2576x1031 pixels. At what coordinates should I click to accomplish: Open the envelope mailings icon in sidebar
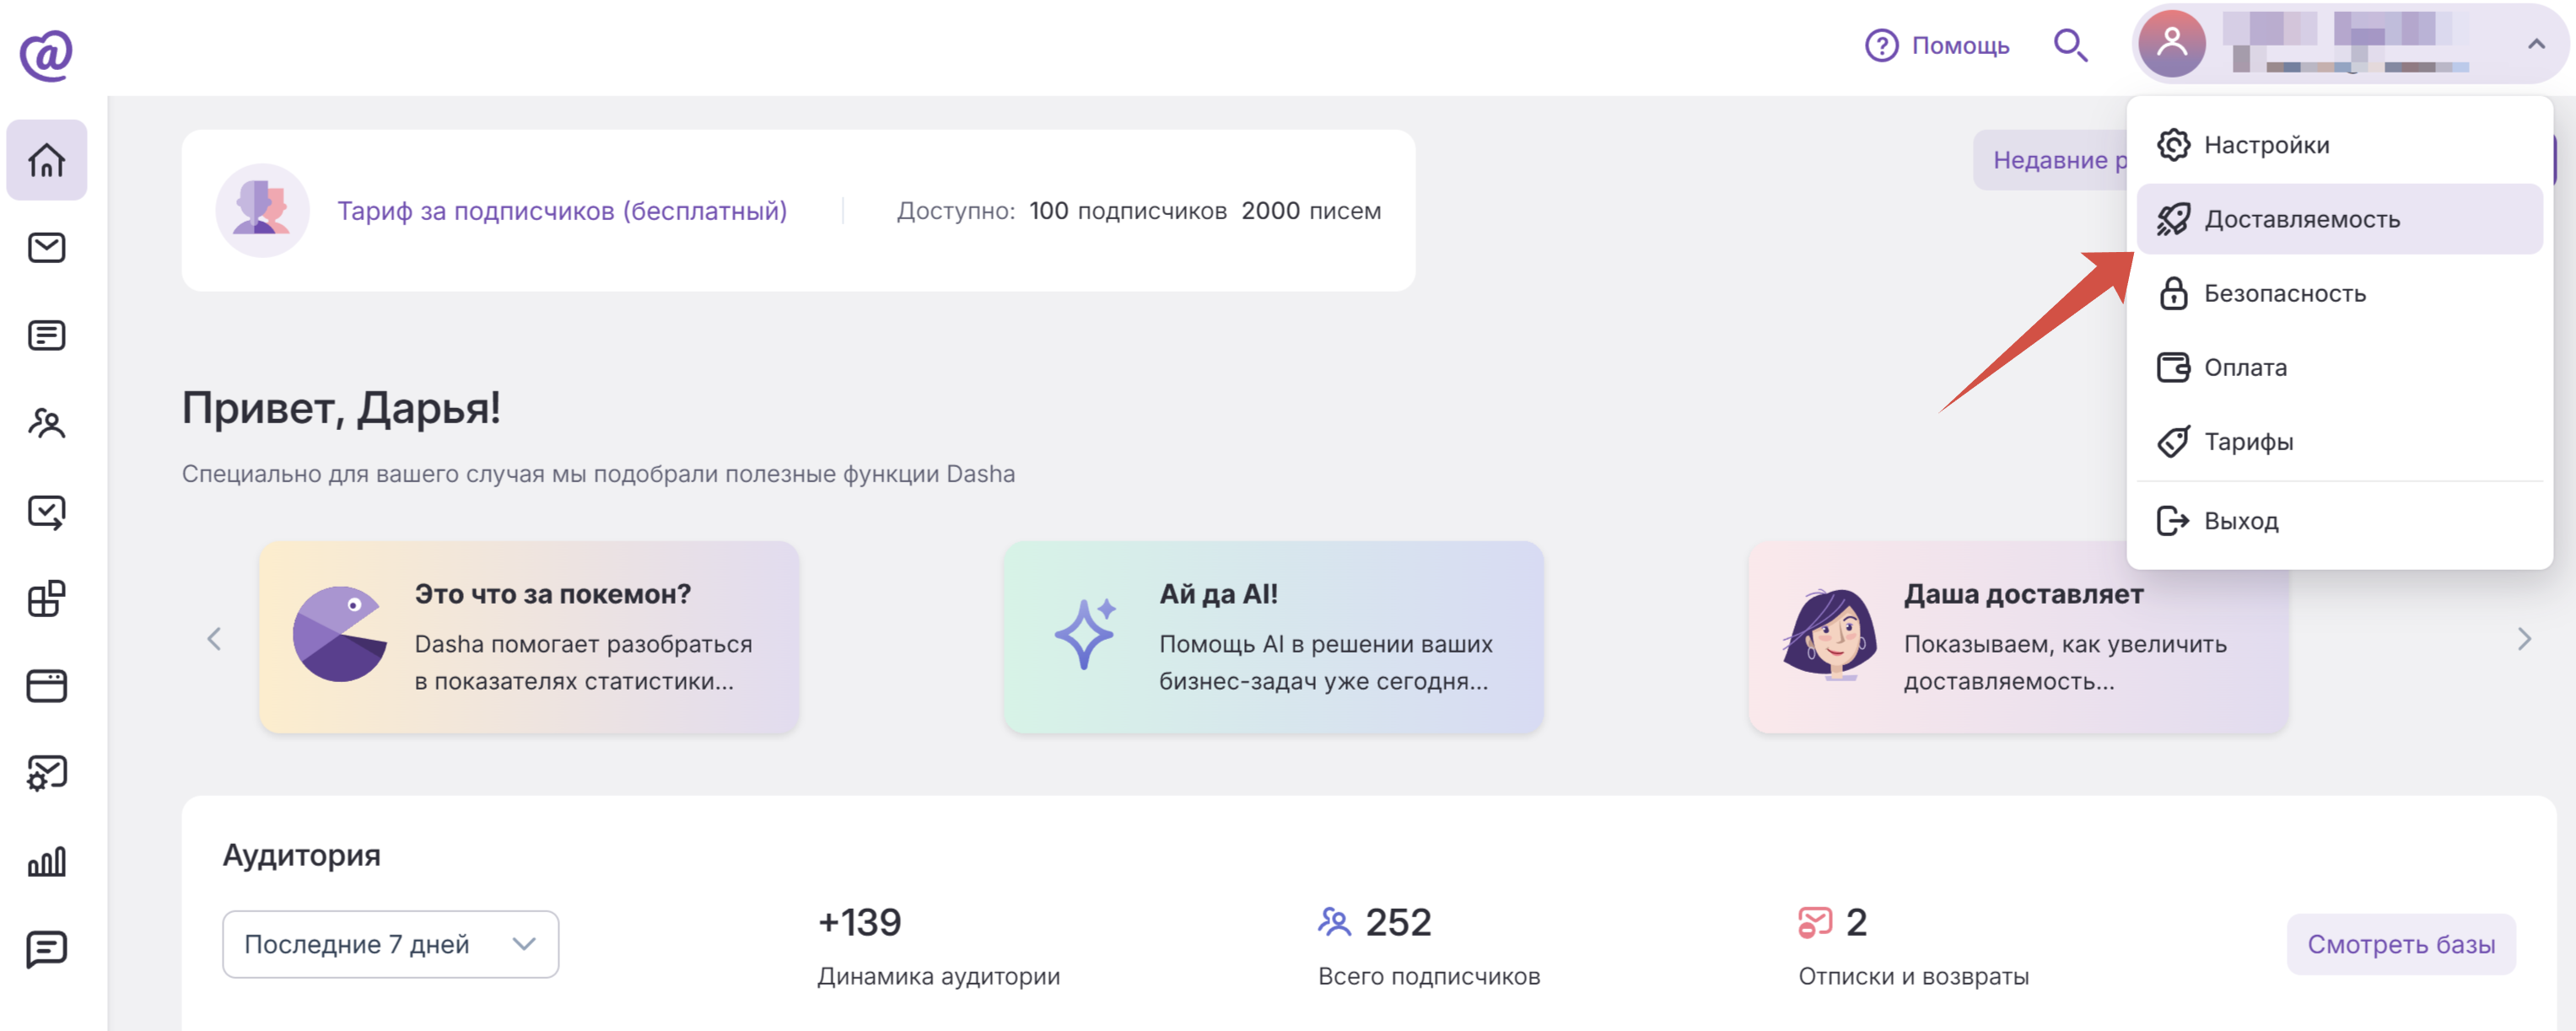click(x=46, y=248)
